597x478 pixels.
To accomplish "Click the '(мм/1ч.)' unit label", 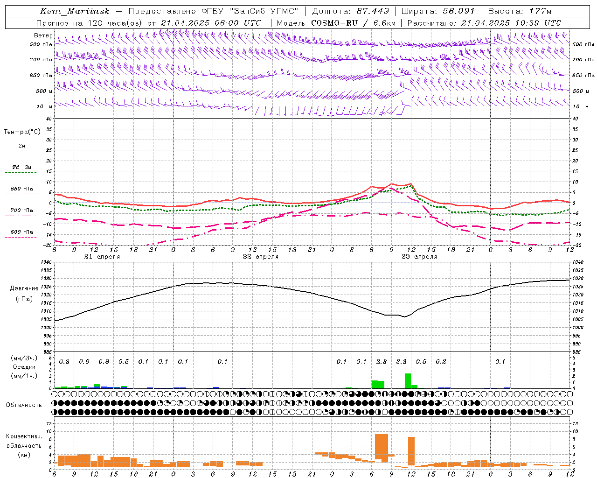I will click(x=24, y=376).
